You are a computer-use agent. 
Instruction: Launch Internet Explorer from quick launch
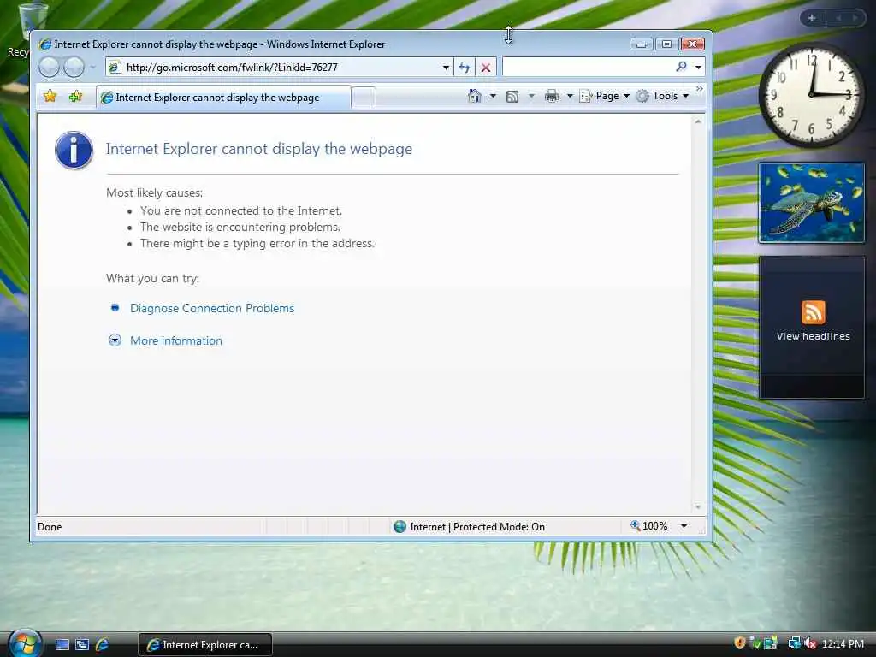[103, 645]
